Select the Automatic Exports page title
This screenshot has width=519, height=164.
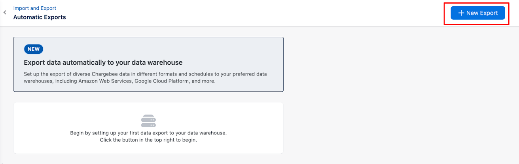40,17
